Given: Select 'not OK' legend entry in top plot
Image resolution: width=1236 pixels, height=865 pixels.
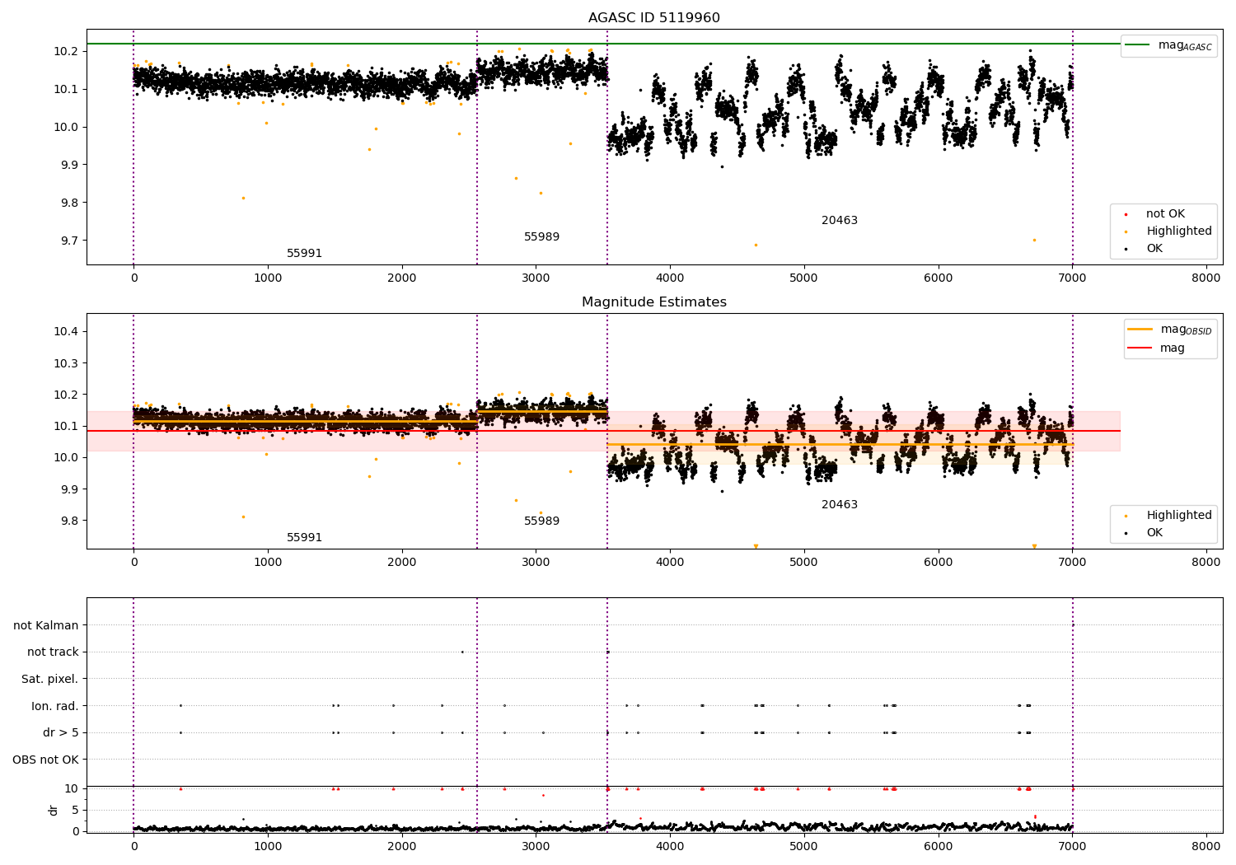Looking at the screenshot, I should tap(1165, 214).
